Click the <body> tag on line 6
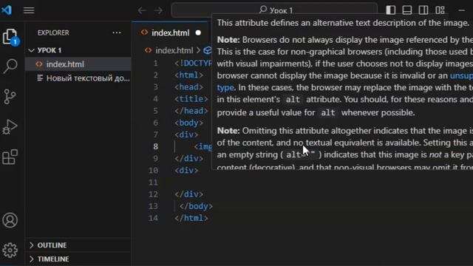The width and height of the screenshot is (473, 266). click(189, 123)
